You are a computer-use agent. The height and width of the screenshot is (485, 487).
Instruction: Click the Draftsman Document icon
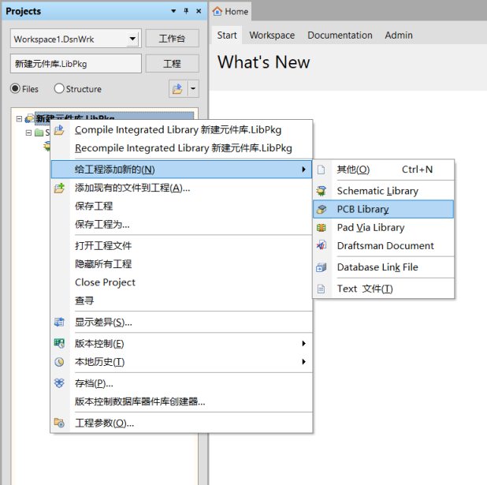[322, 245]
